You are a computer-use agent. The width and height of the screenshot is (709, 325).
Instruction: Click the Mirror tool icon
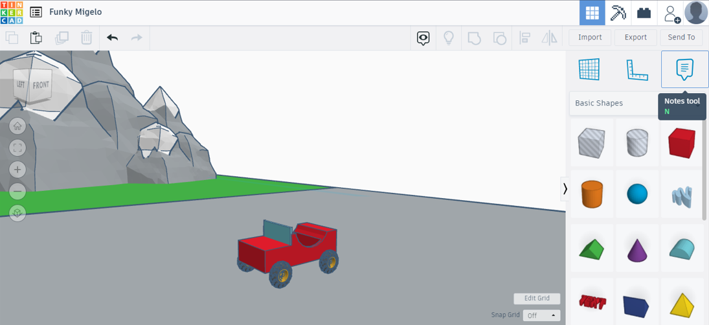[549, 38]
